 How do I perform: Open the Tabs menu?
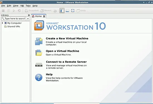pyautogui.click(x=28, y=6)
